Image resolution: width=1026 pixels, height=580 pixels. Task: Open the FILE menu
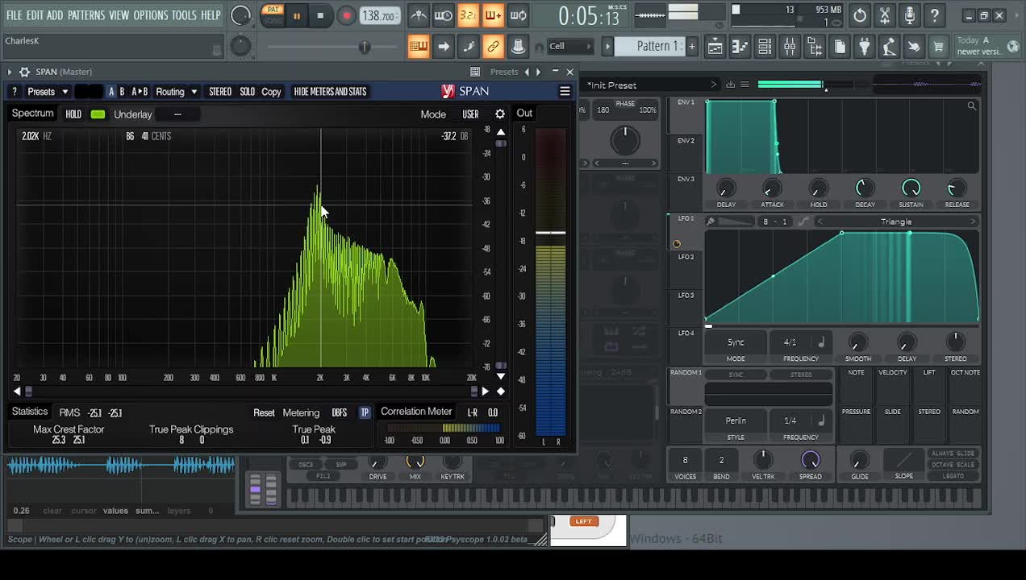pos(14,15)
